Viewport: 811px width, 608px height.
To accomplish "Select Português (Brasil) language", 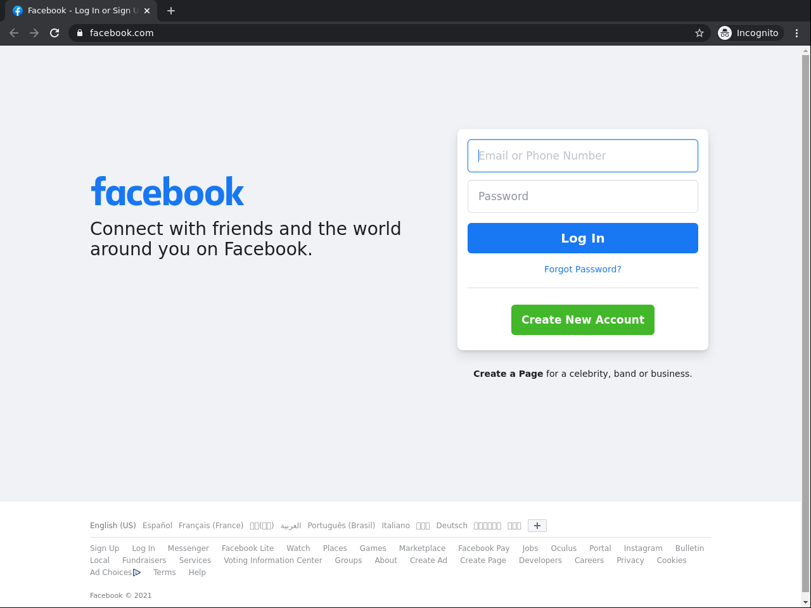I will (342, 526).
